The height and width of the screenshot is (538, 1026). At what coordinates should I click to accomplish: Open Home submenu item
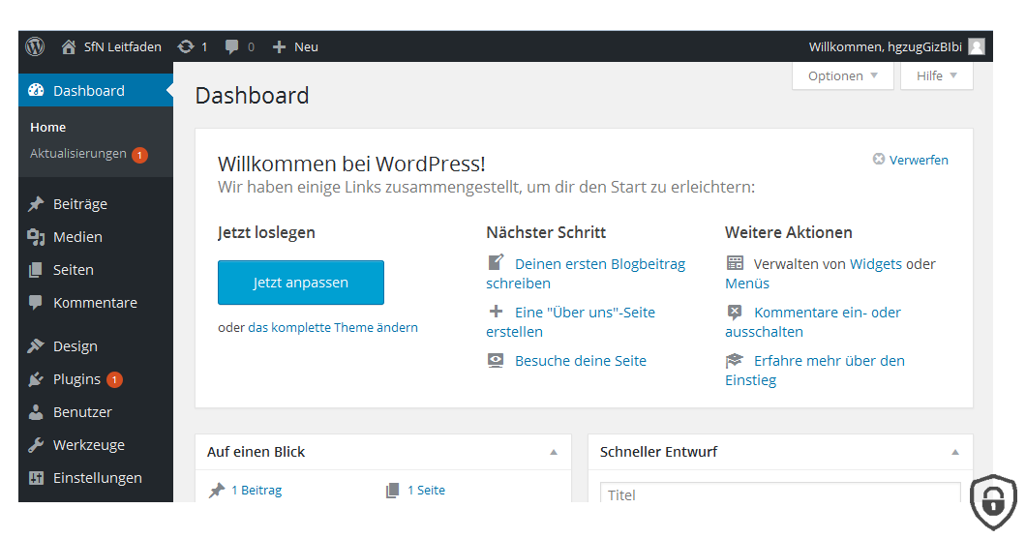[x=47, y=127]
